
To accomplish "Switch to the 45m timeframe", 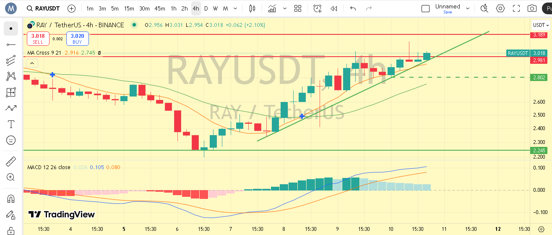I will tap(160, 8).
